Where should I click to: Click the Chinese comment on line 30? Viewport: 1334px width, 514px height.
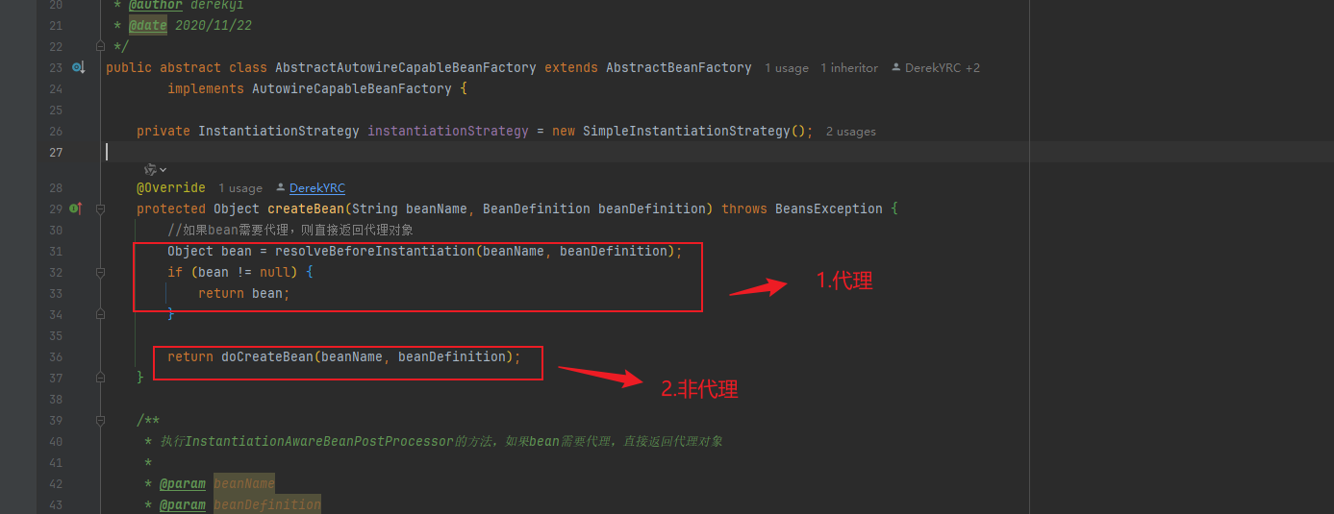click(x=290, y=230)
